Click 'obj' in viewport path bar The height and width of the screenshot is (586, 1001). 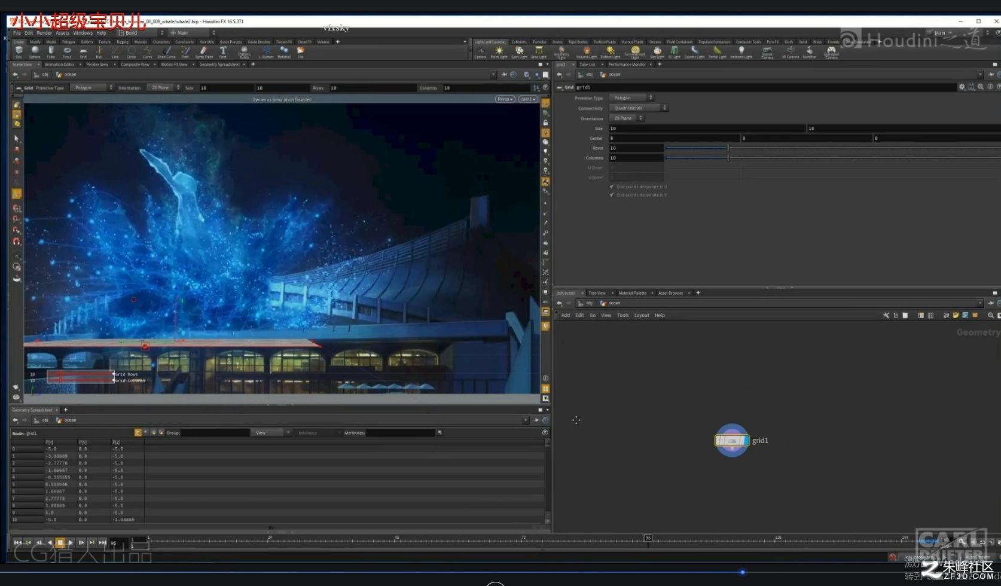[x=45, y=75]
